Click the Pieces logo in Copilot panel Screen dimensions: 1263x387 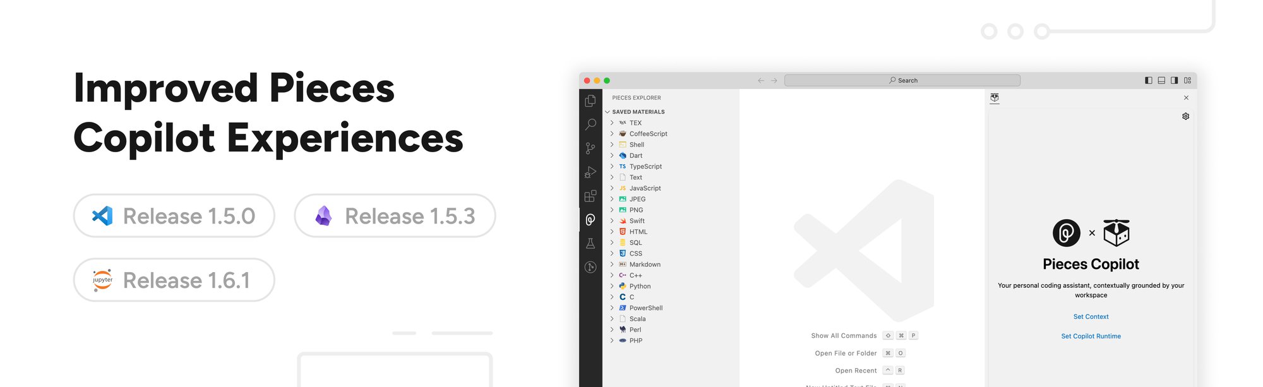coord(1067,233)
